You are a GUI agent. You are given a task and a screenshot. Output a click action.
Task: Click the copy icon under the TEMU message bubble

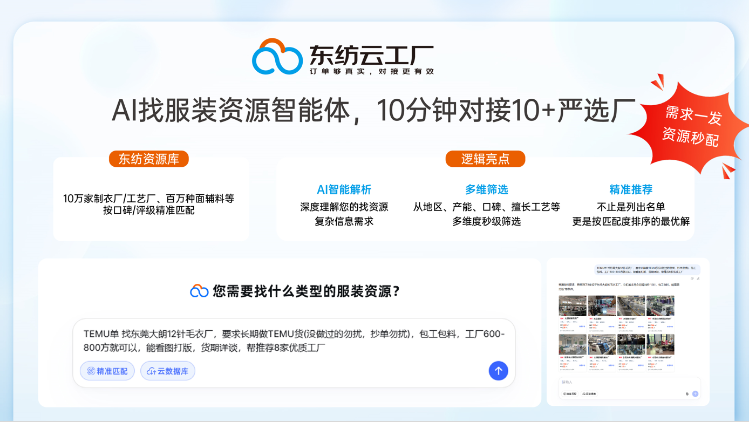692,279
